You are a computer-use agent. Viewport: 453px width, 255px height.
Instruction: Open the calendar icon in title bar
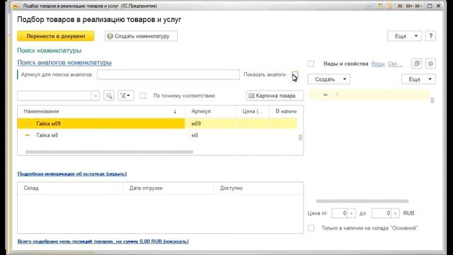389,6
